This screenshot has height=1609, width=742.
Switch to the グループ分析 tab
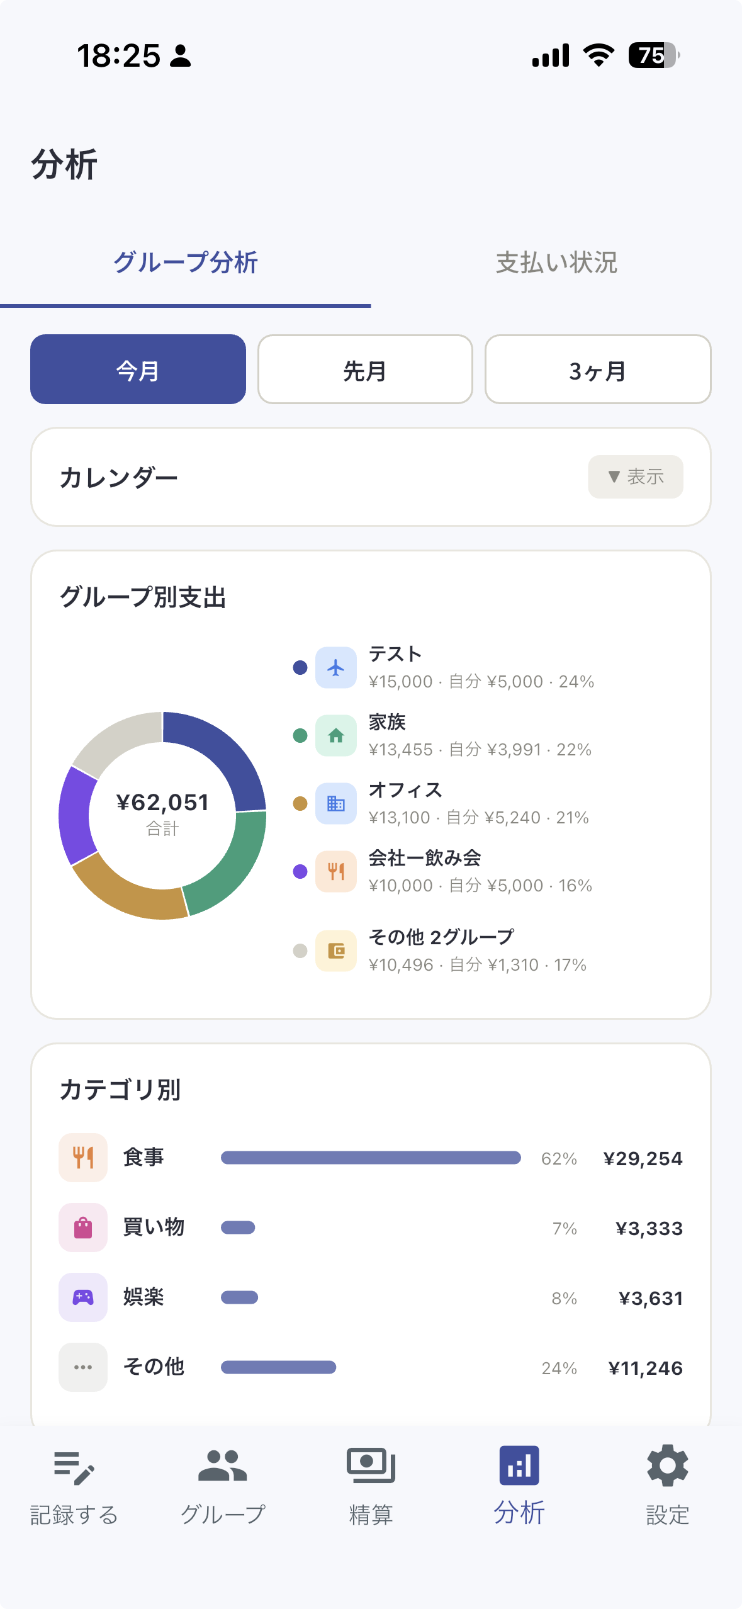pyautogui.click(x=186, y=263)
